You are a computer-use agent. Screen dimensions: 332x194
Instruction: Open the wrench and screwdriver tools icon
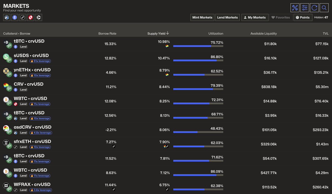click(x=295, y=8)
